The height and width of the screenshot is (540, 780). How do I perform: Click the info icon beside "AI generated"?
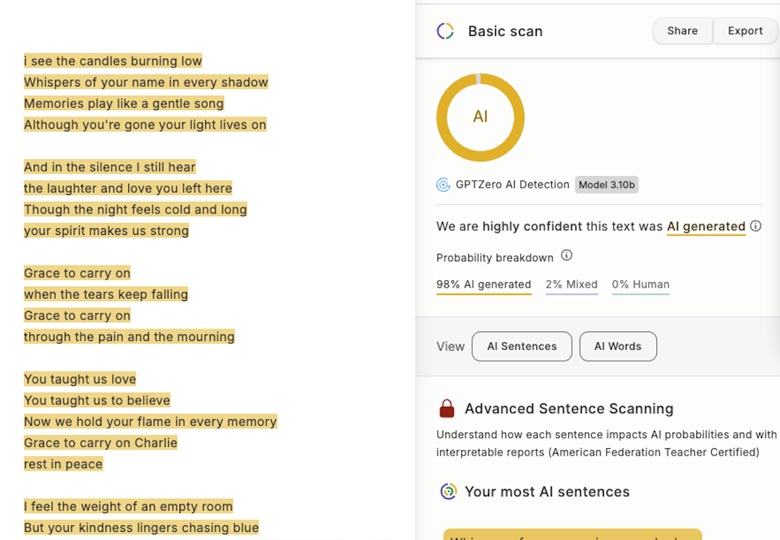[x=756, y=226]
